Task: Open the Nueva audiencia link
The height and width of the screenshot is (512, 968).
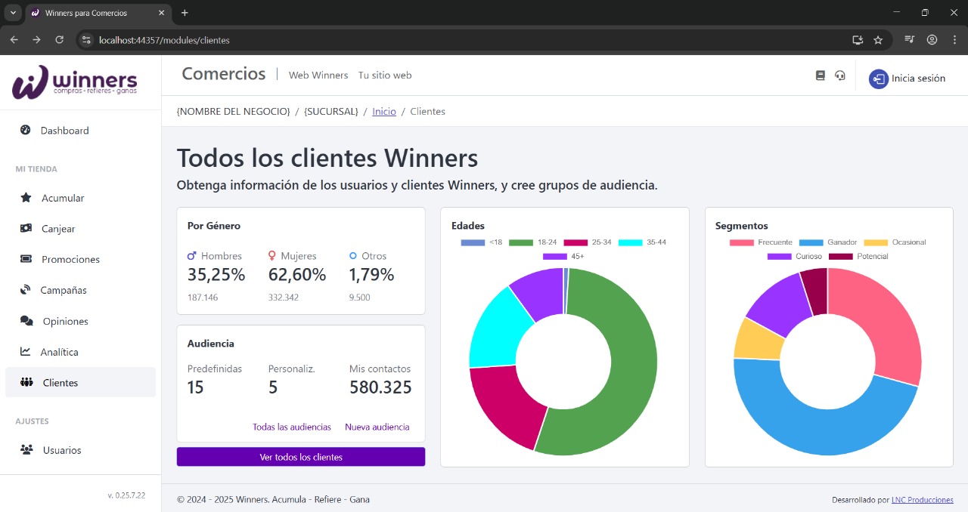Action: pyautogui.click(x=377, y=427)
